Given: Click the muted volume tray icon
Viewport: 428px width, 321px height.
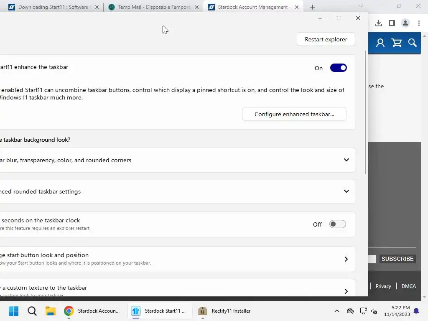Looking at the screenshot, I should [374, 311].
